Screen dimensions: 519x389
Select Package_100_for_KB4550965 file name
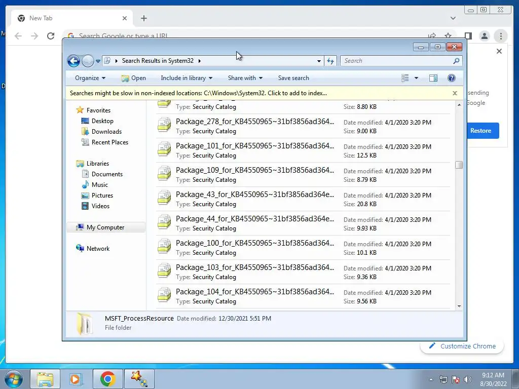(x=255, y=243)
